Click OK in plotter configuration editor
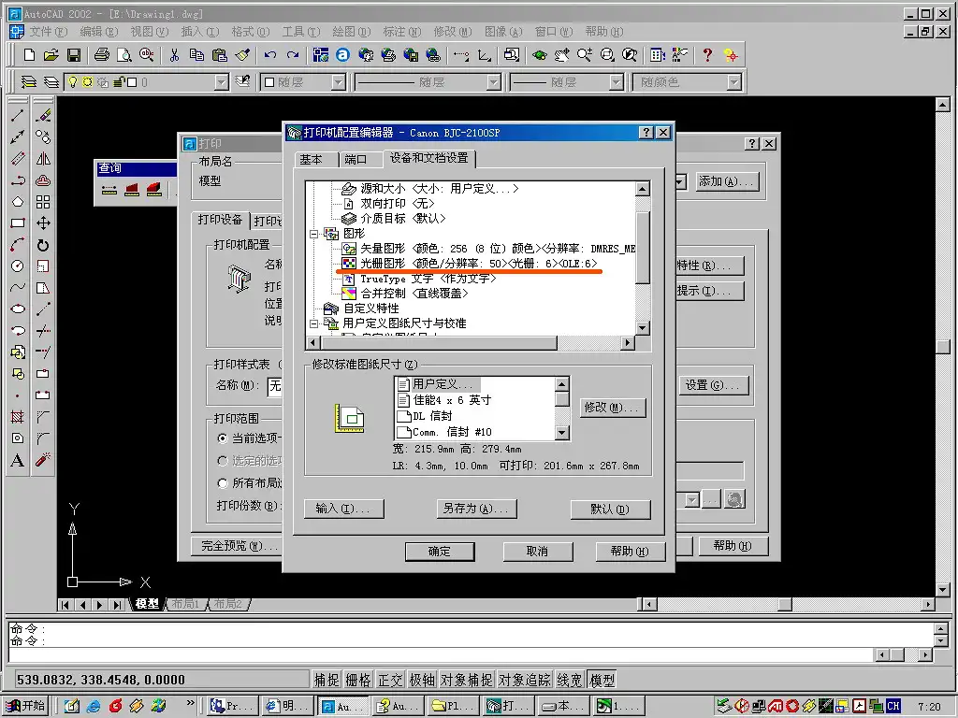958x718 pixels. (440, 552)
